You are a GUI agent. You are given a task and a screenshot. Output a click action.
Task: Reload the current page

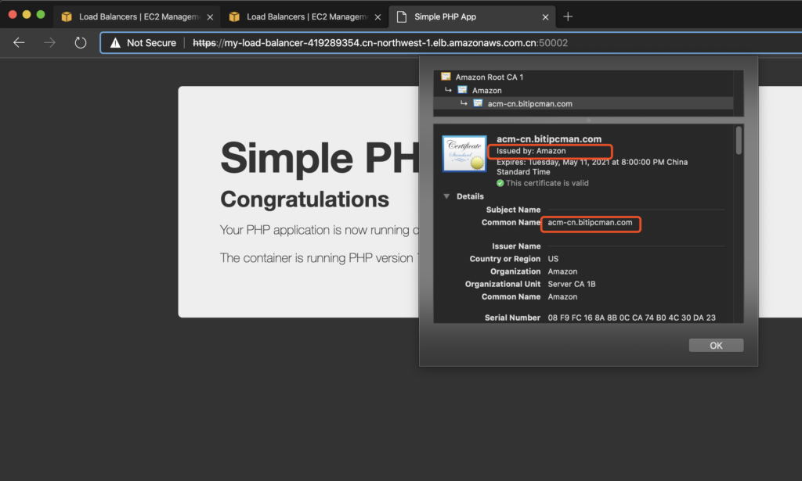tap(80, 43)
